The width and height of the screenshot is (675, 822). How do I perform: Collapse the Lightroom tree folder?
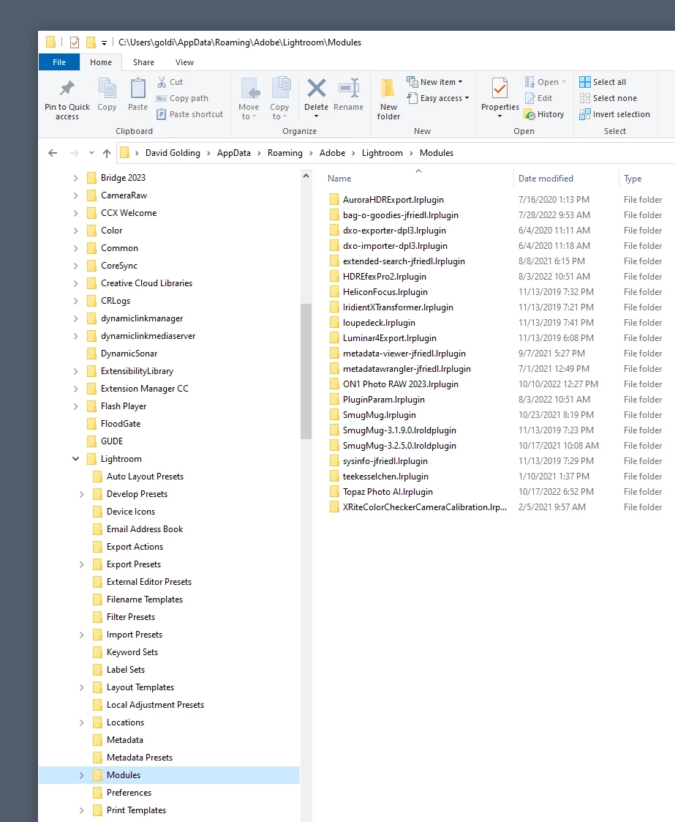tap(76, 459)
